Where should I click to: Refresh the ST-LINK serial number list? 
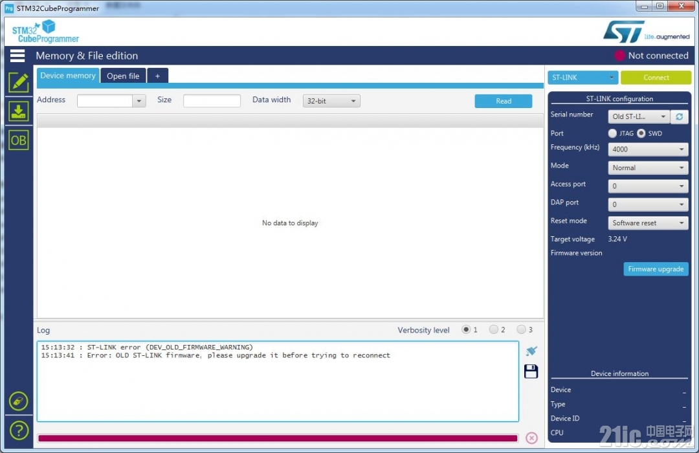[680, 116]
